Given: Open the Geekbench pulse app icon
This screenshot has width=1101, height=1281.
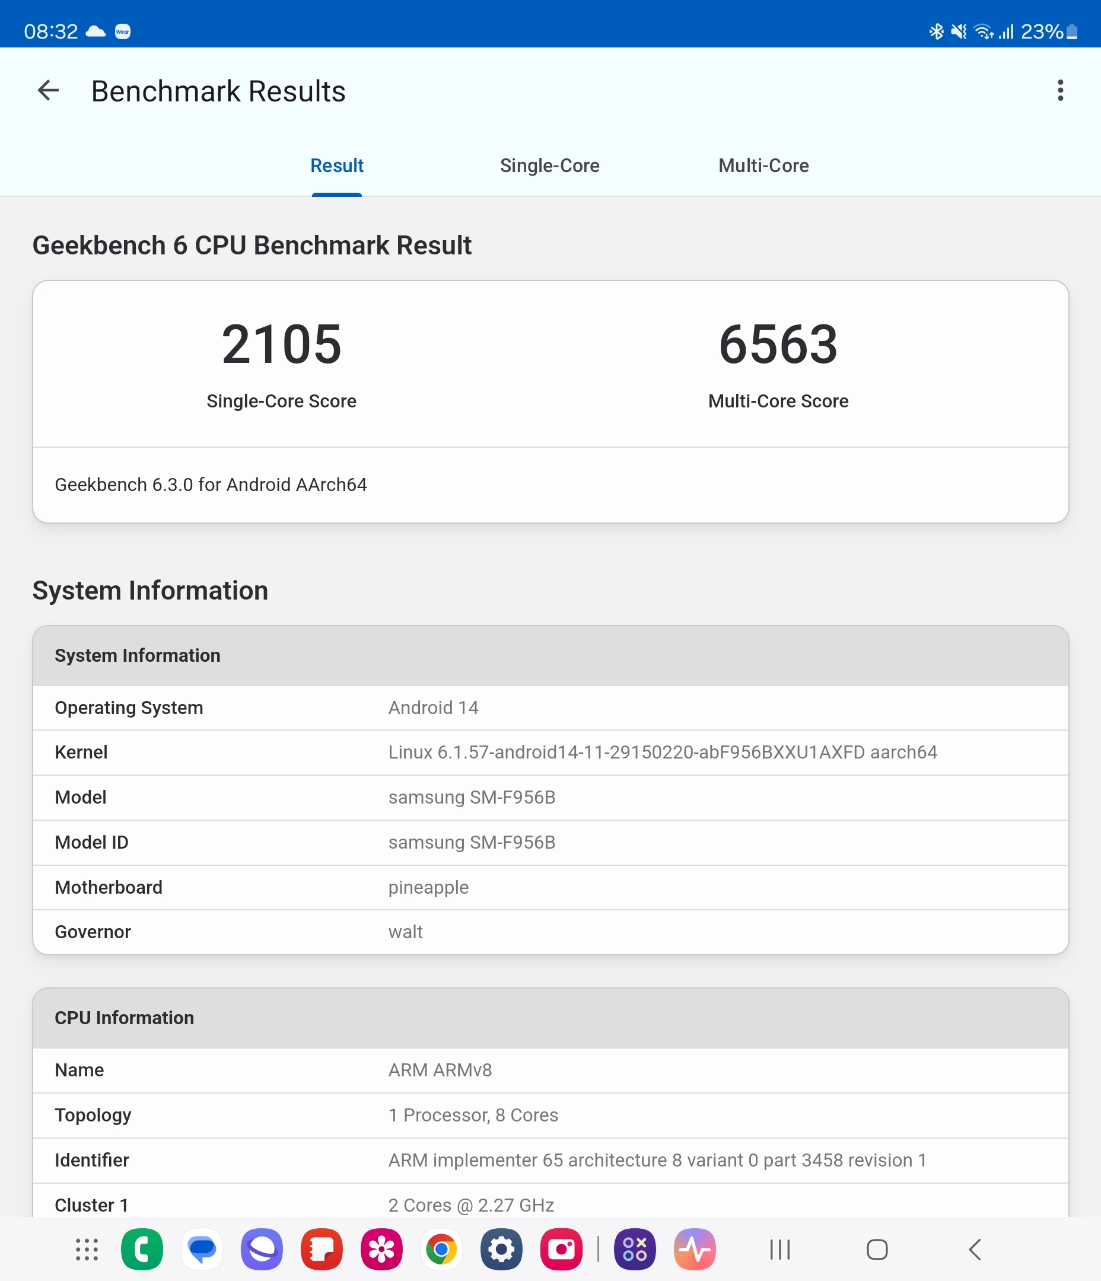Looking at the screenshot, I should [695, 1250].
